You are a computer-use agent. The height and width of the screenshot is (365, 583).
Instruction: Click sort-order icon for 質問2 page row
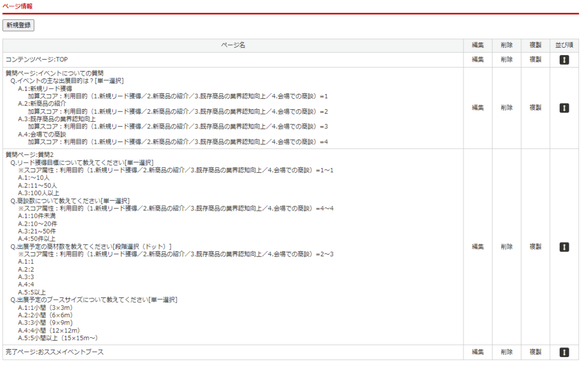click(564, 247)
